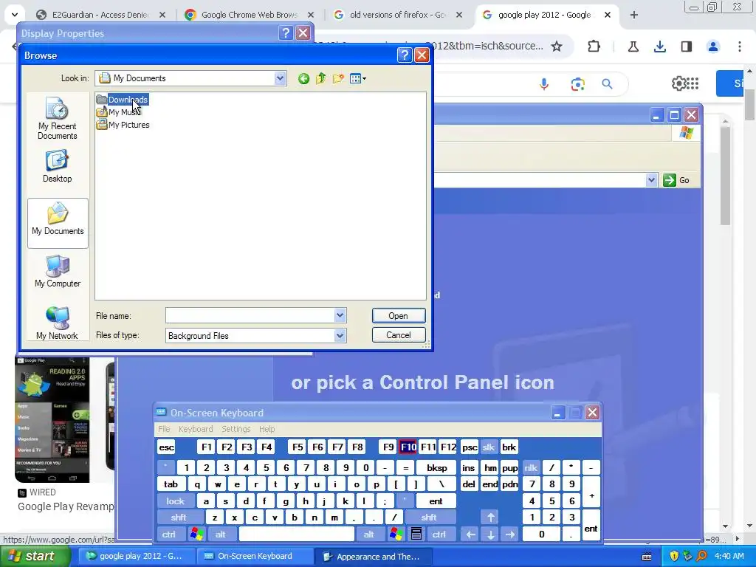Image resolution: width=756 pixels, height=567 pixels.
Task: Select Desktop in the places bar
Action: (x=58, y=166)
